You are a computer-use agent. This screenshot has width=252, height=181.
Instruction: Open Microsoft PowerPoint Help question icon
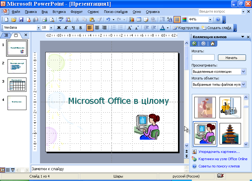218,20
